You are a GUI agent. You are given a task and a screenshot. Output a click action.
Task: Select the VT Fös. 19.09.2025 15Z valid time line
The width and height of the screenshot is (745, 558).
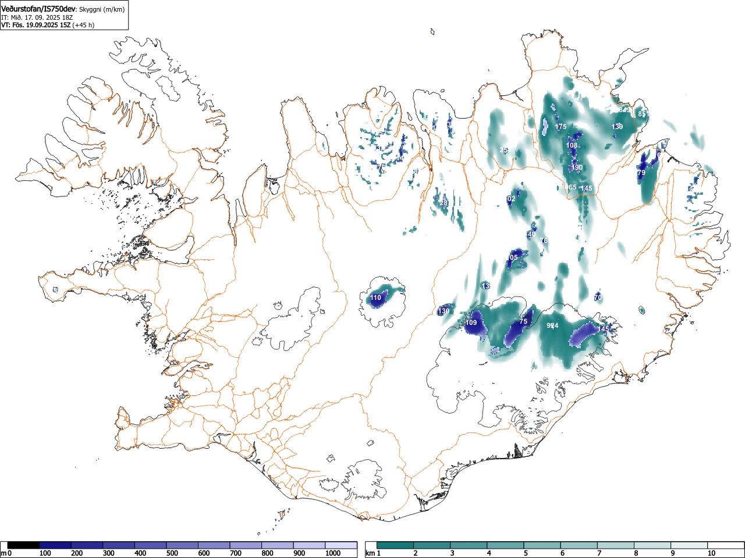point(48,25)
